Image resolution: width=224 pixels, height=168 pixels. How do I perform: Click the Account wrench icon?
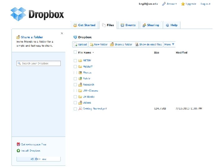(164, 4)
